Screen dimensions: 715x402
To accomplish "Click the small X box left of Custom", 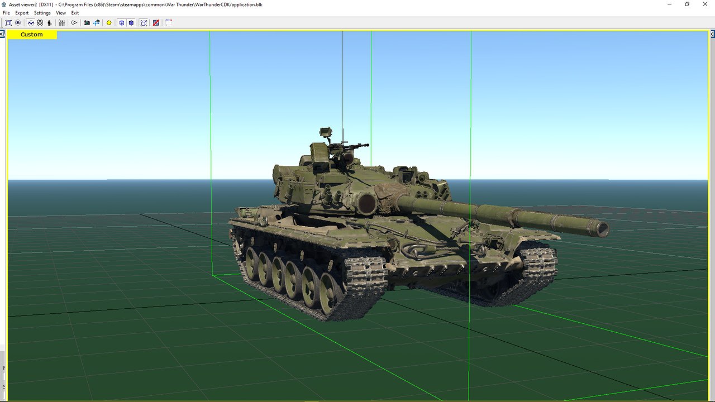I will click(2, 35).
